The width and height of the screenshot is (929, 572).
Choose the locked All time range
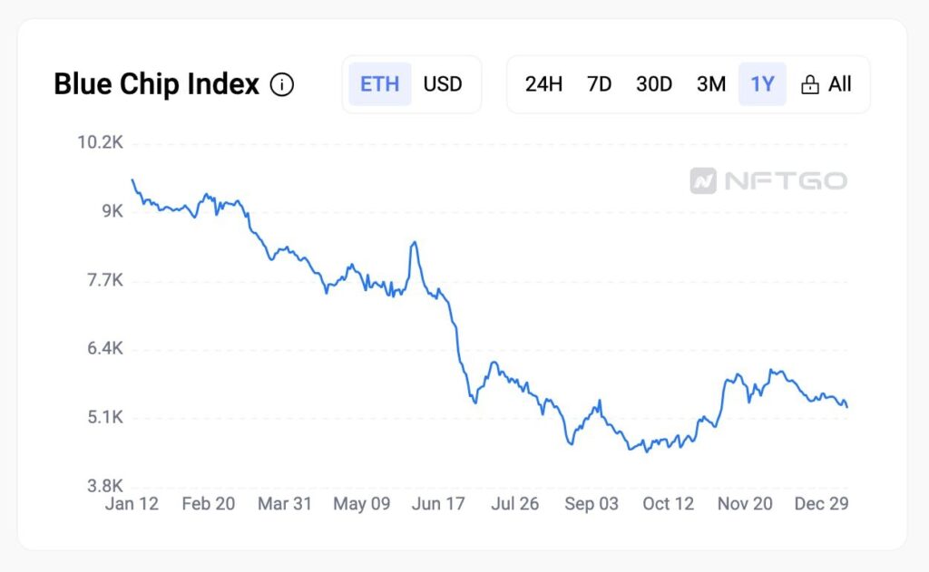coord(839,84)
